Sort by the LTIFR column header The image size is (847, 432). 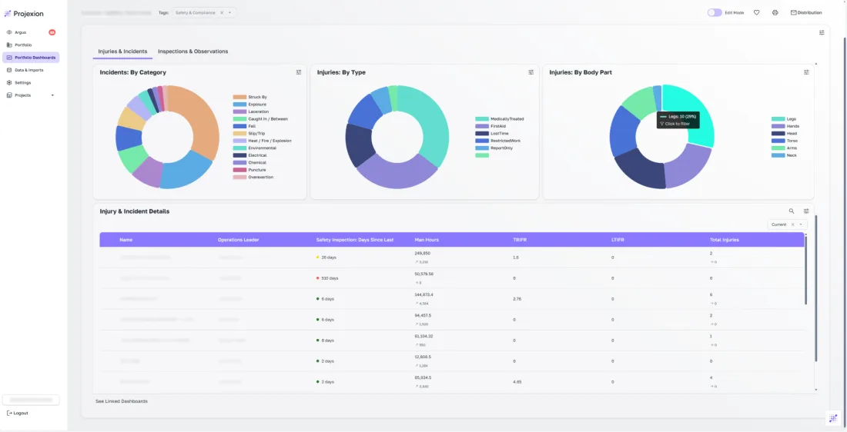(x=618, y=240)
